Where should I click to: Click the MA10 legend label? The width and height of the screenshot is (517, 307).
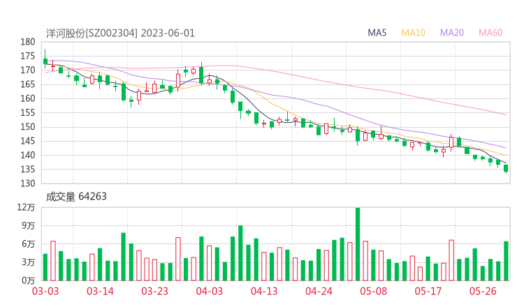[413, 33]
